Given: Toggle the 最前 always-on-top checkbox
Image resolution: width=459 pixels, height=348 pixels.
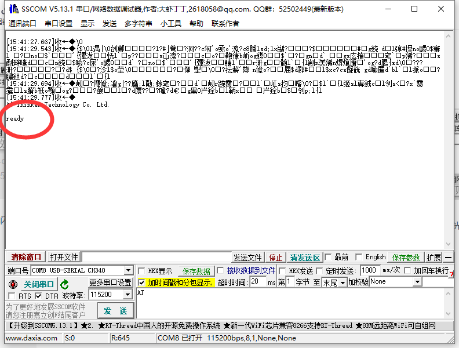Looking at the screenshot, I should pos(328,257).
